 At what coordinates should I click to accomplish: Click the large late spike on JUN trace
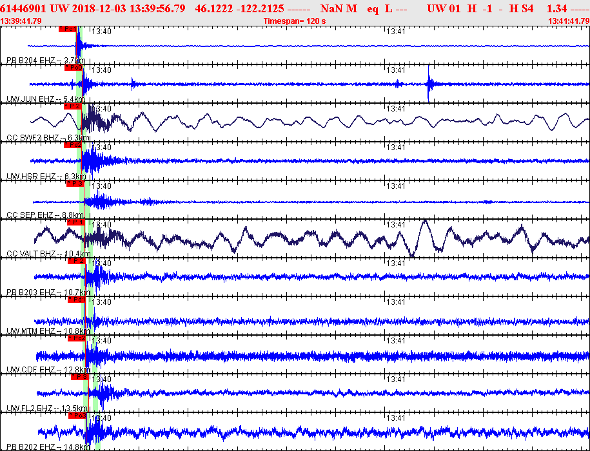429,84
